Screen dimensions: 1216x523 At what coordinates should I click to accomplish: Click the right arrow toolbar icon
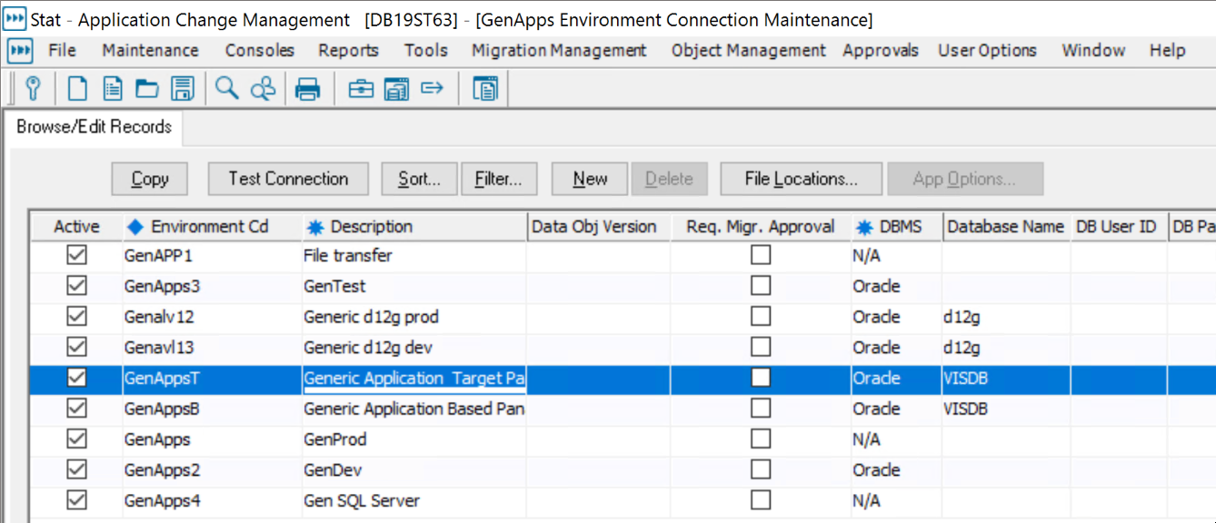(433, 88)
